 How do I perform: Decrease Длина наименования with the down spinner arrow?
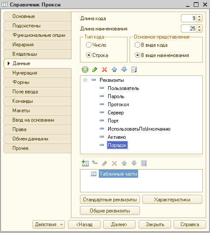click(x=199, y=30)
